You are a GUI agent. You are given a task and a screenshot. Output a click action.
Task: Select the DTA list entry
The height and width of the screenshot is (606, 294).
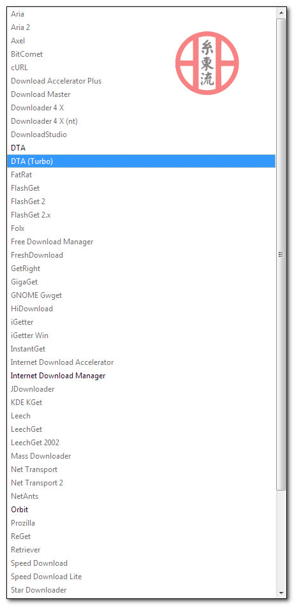tap(142, 147)
